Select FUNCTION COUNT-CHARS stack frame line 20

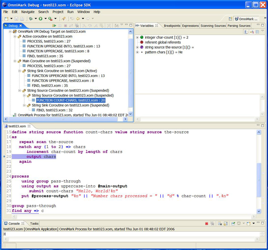[71, 100]
